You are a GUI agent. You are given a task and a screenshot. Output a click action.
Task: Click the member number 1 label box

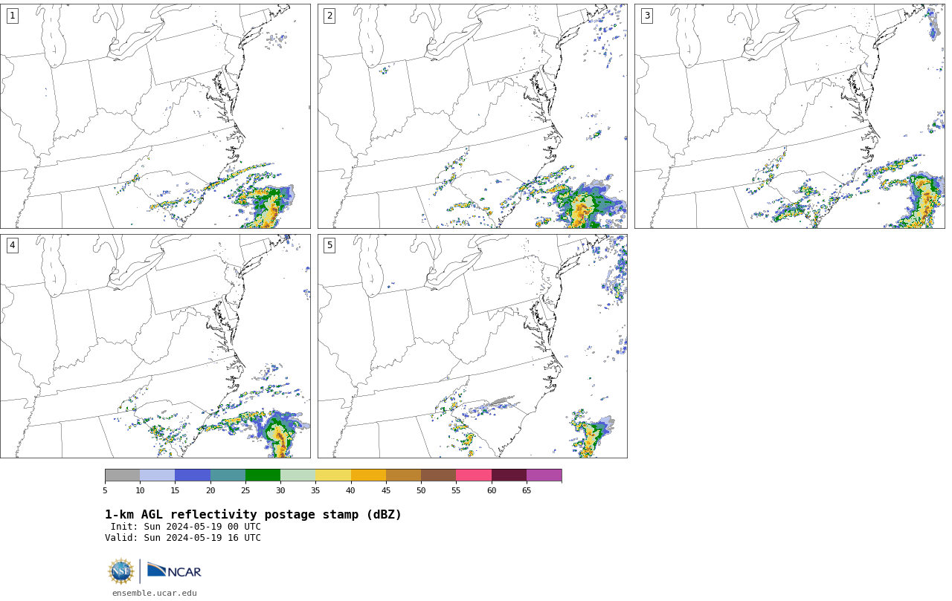[12, 16]
